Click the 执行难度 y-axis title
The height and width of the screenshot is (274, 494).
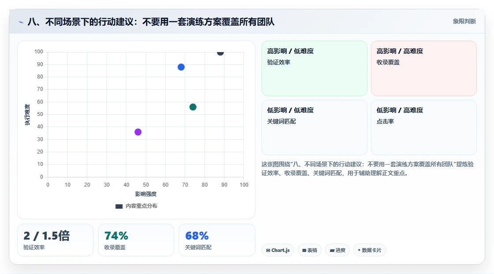(27, 114)
